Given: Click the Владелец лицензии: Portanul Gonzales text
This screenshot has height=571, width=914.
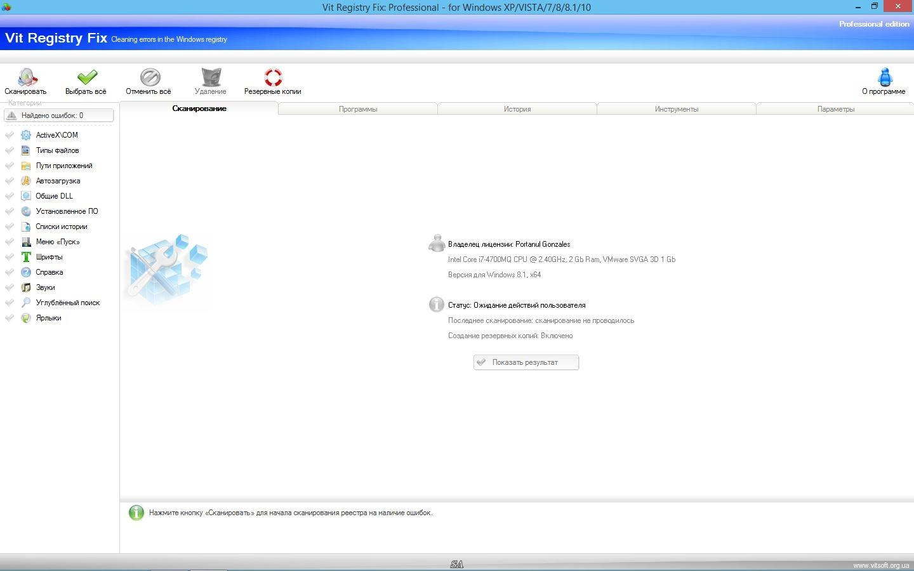Looking at the screenshot, I should [x=509, y=244].
